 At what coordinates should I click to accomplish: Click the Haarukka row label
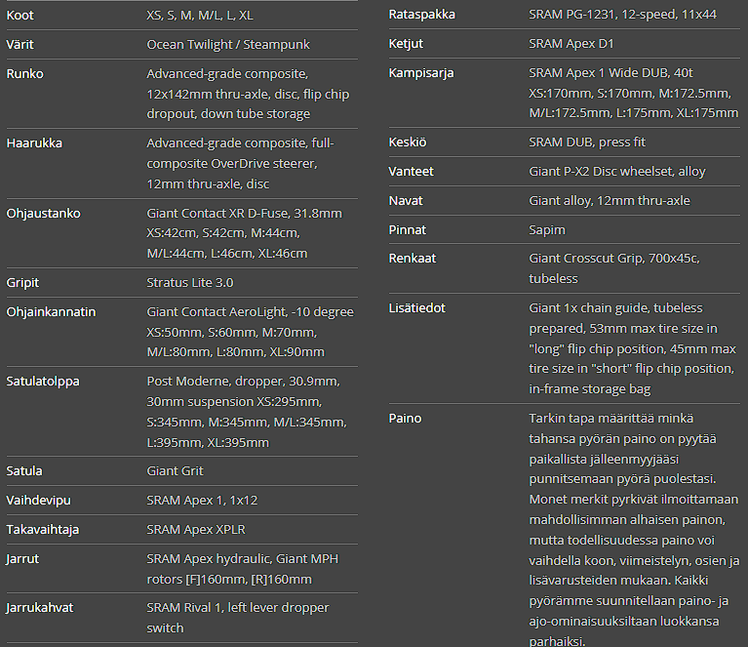pyautogui.click(x=34, y=143)
